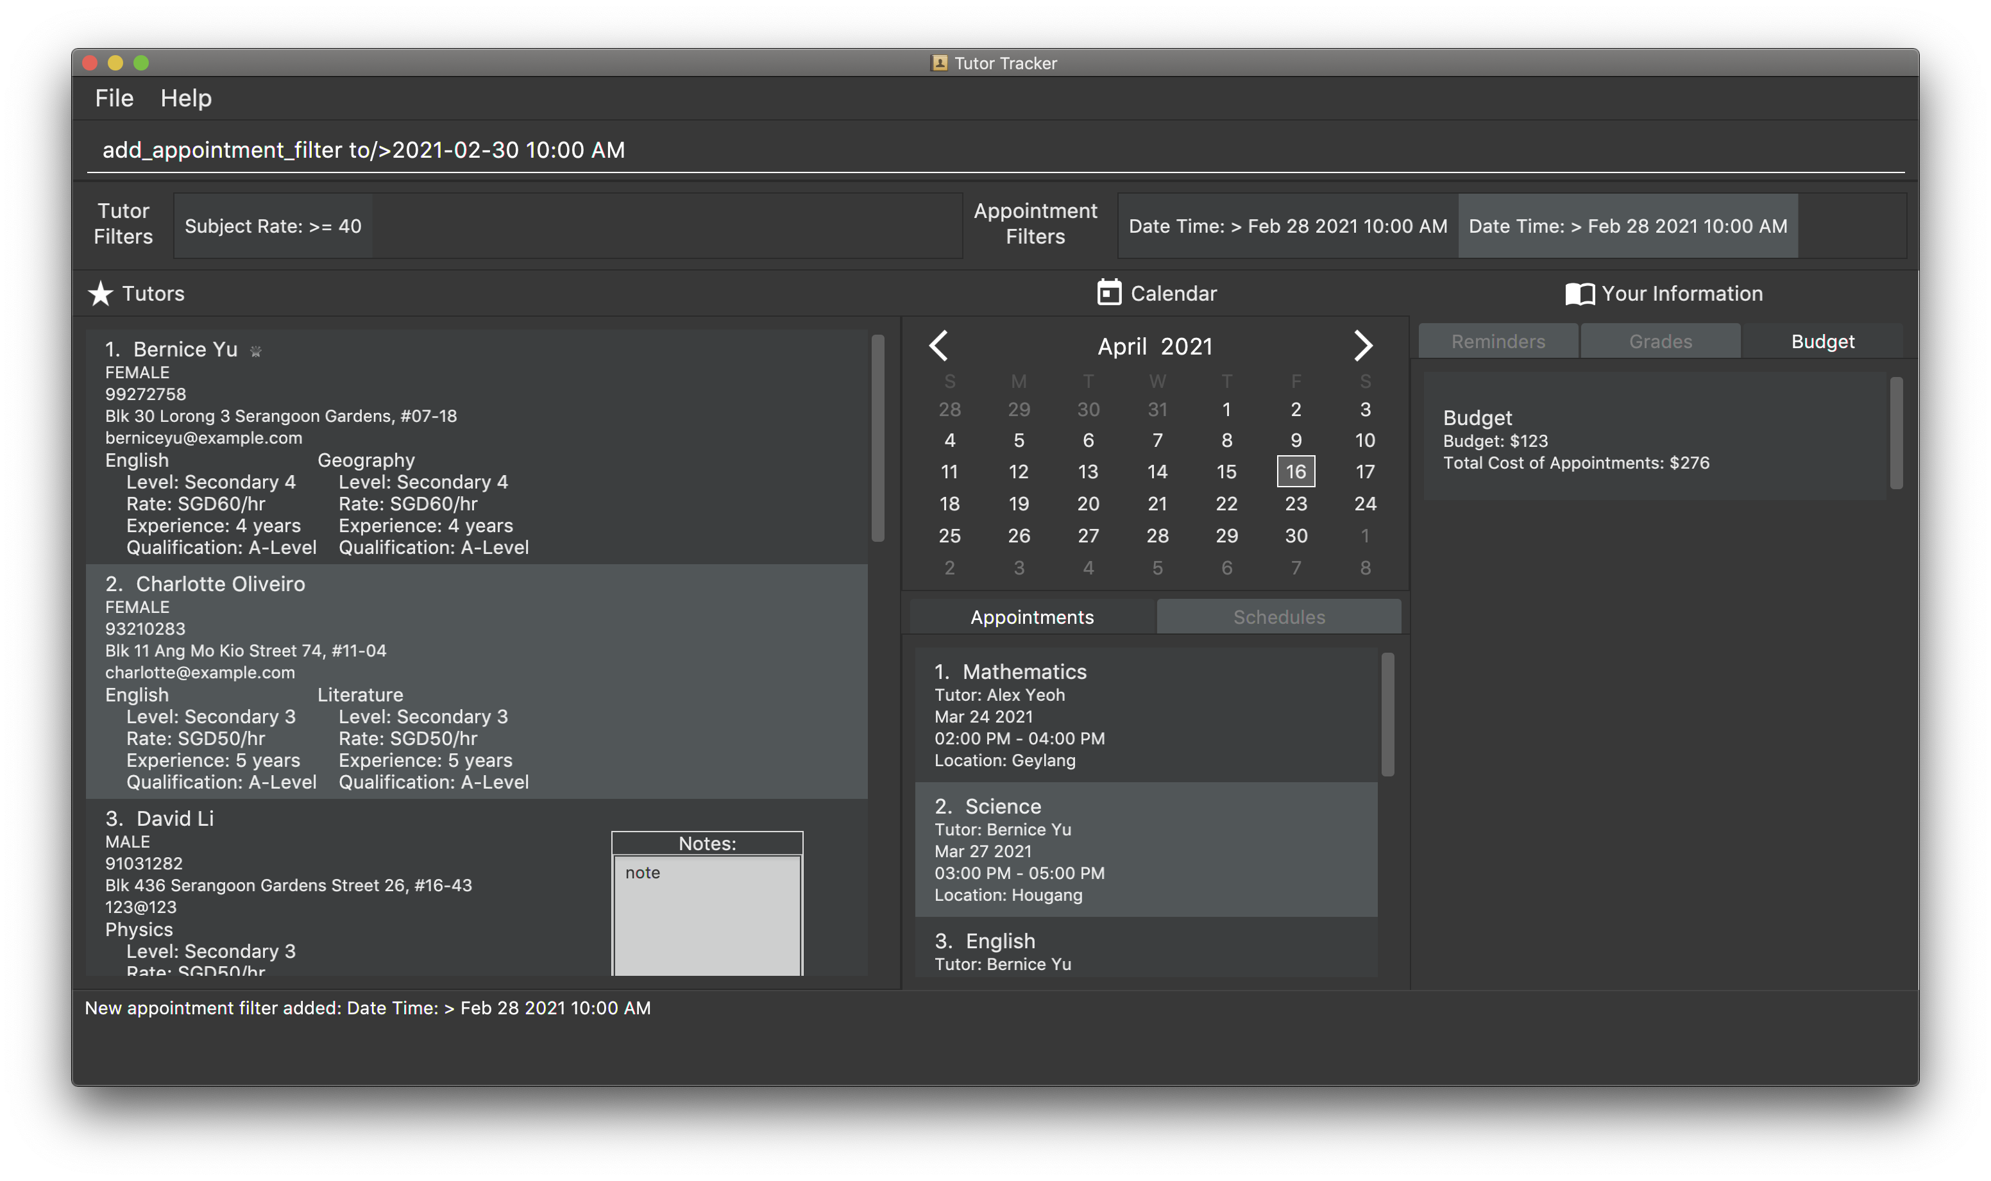Click favourite star beside Bernice Yu

pos(255,351)
